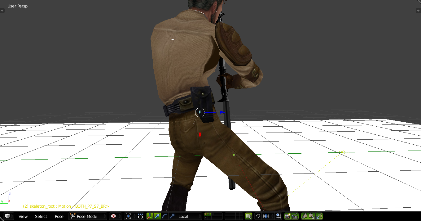Open the Pose Mode interaction dropdown
This screenshot has height=221, width=421.
(88, 216)
